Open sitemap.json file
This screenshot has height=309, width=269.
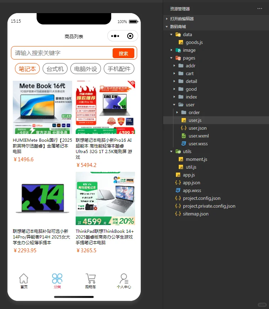tap(195, 214)
